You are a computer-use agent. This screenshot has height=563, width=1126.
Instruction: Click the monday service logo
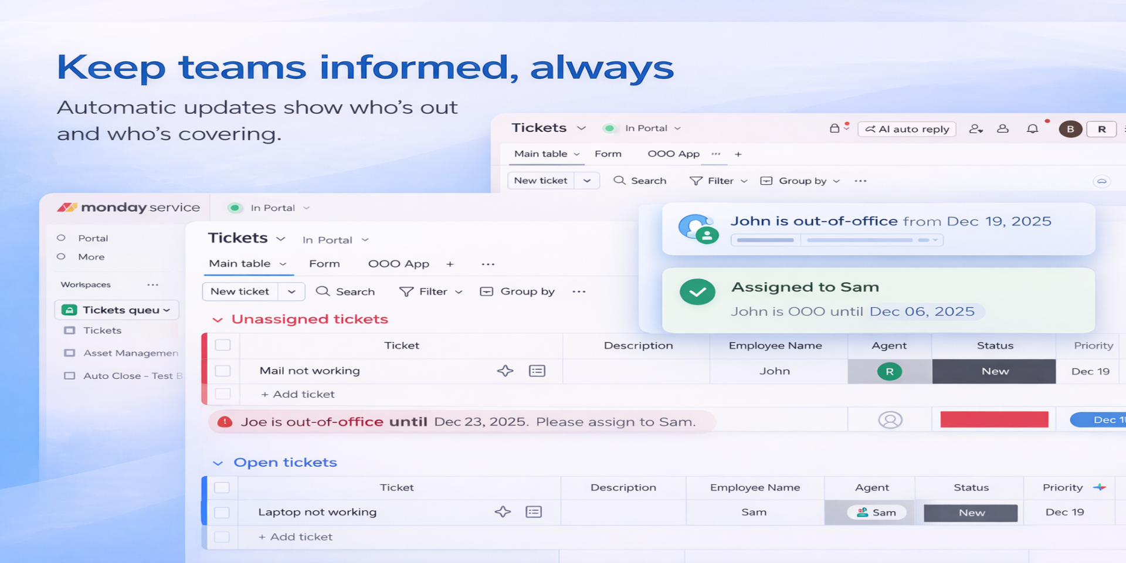pos(129,208)
